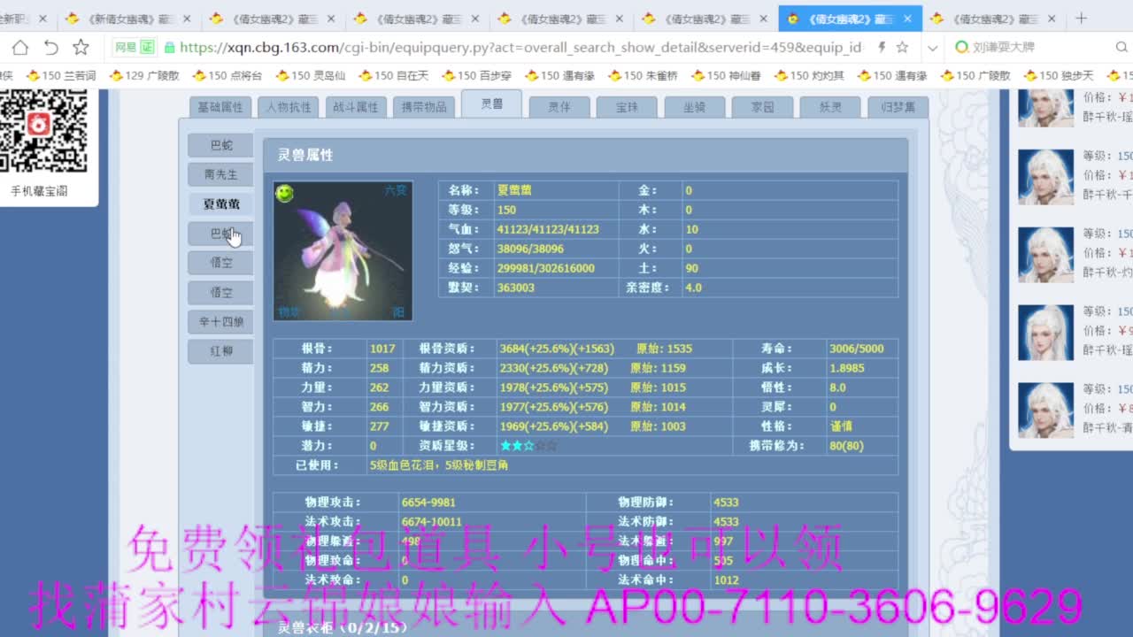
Task: Select the 辛十四娘 pet button
Action: 220,321
